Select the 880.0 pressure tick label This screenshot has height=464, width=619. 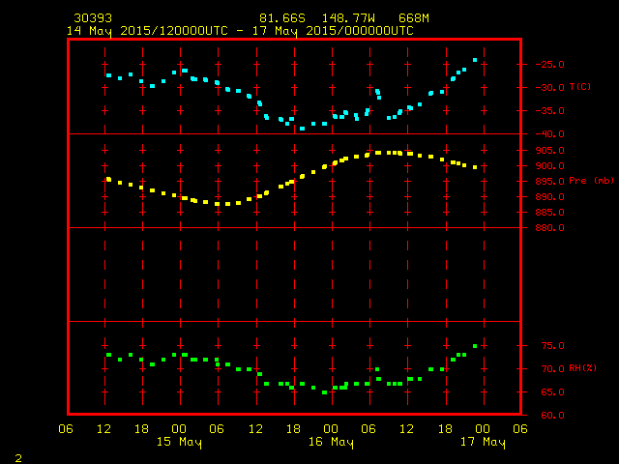(x=549, y=228)
